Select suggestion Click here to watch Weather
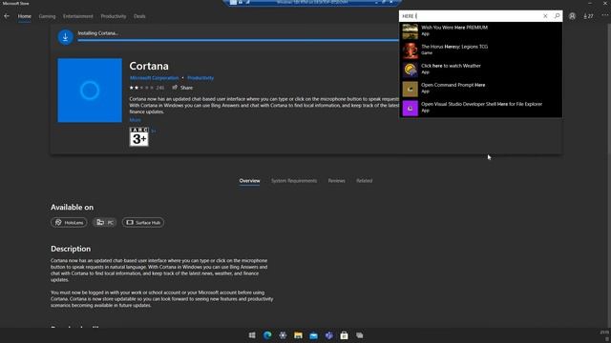This screenshot has width=611, height=343. tap(480, 70)
